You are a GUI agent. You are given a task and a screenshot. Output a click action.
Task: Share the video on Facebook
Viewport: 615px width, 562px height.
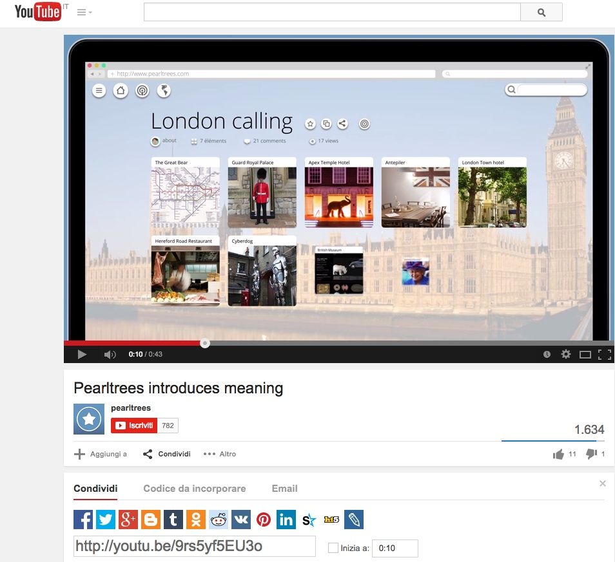coord(83,520)
